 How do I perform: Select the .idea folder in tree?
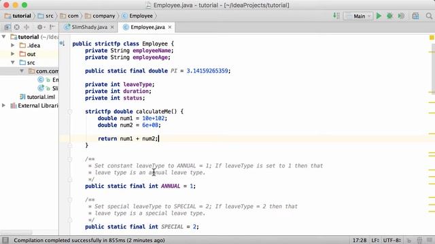pos(30,45)
